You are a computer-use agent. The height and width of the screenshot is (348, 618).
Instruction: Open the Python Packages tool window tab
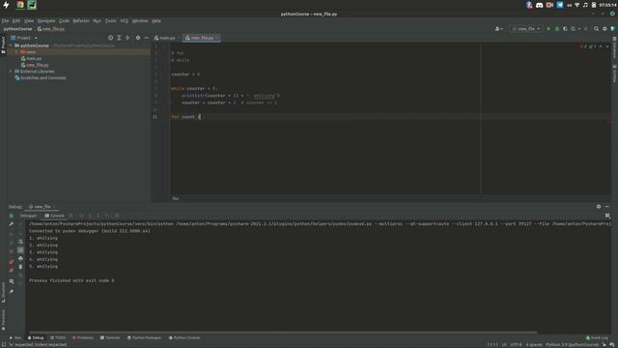(144, 338)
